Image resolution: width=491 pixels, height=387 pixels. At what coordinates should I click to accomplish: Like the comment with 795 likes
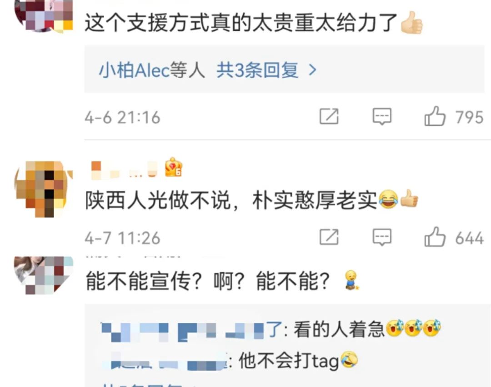[435, 116]
